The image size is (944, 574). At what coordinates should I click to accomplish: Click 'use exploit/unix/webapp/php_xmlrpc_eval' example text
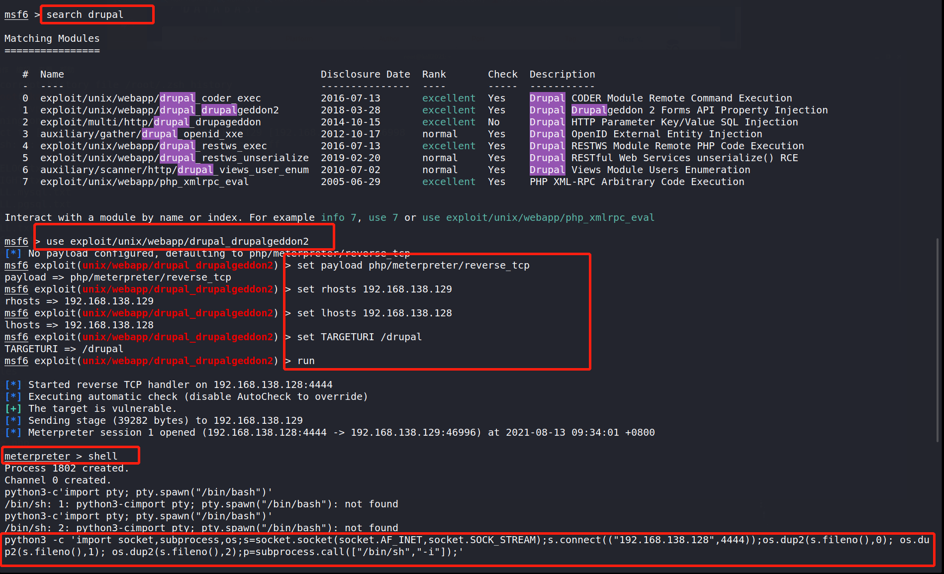point(538,217)
